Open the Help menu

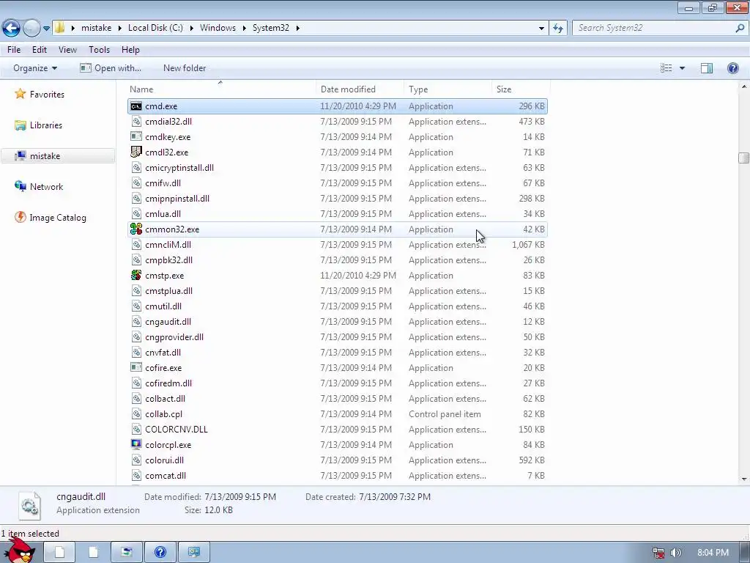tap(130, 50)
